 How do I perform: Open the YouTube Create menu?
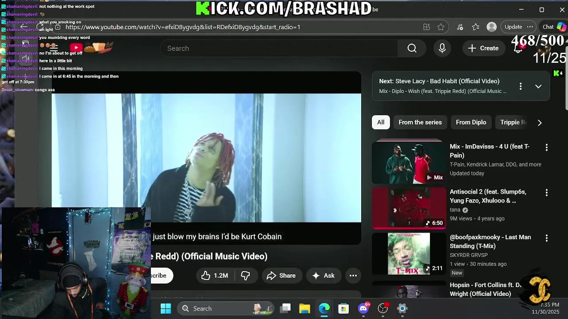pos(483,48)
